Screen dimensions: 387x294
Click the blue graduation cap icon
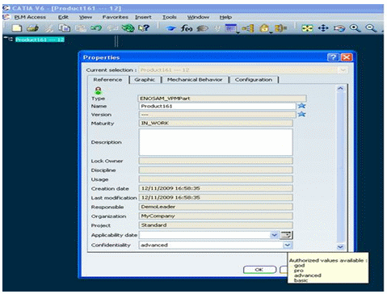[170, 28]
